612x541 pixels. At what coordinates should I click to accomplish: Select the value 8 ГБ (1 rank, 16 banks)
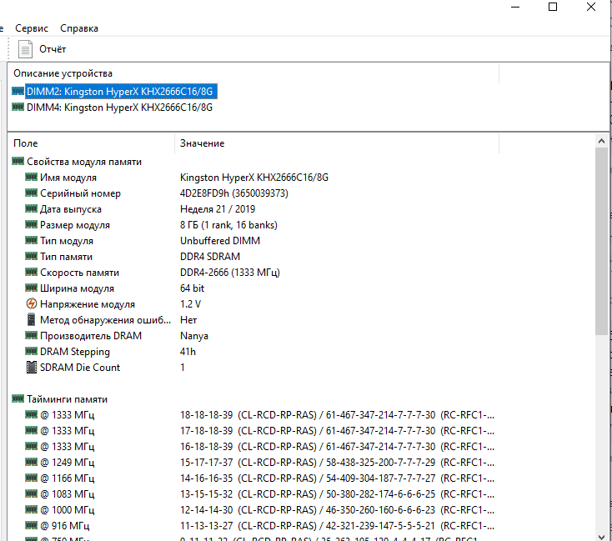click(x=228, y=225)
